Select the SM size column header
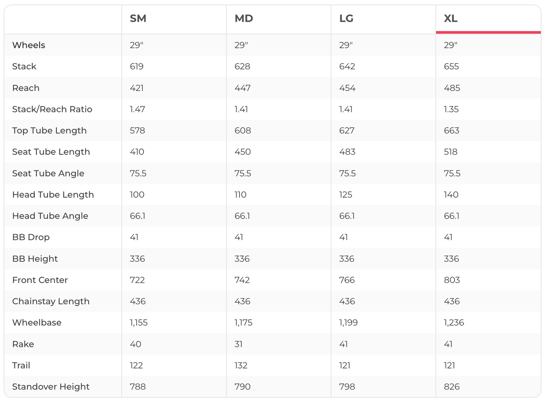This screenshot has height=405, width=547. (138, 19)
